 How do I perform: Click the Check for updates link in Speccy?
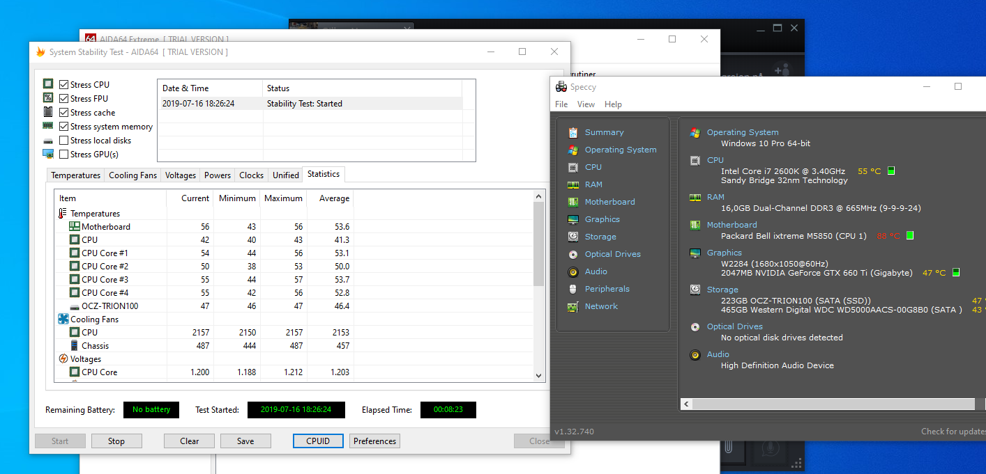pos(953,432)
